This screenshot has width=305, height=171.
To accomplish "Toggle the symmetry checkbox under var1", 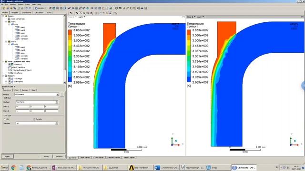I will click(x=16, y=36).
